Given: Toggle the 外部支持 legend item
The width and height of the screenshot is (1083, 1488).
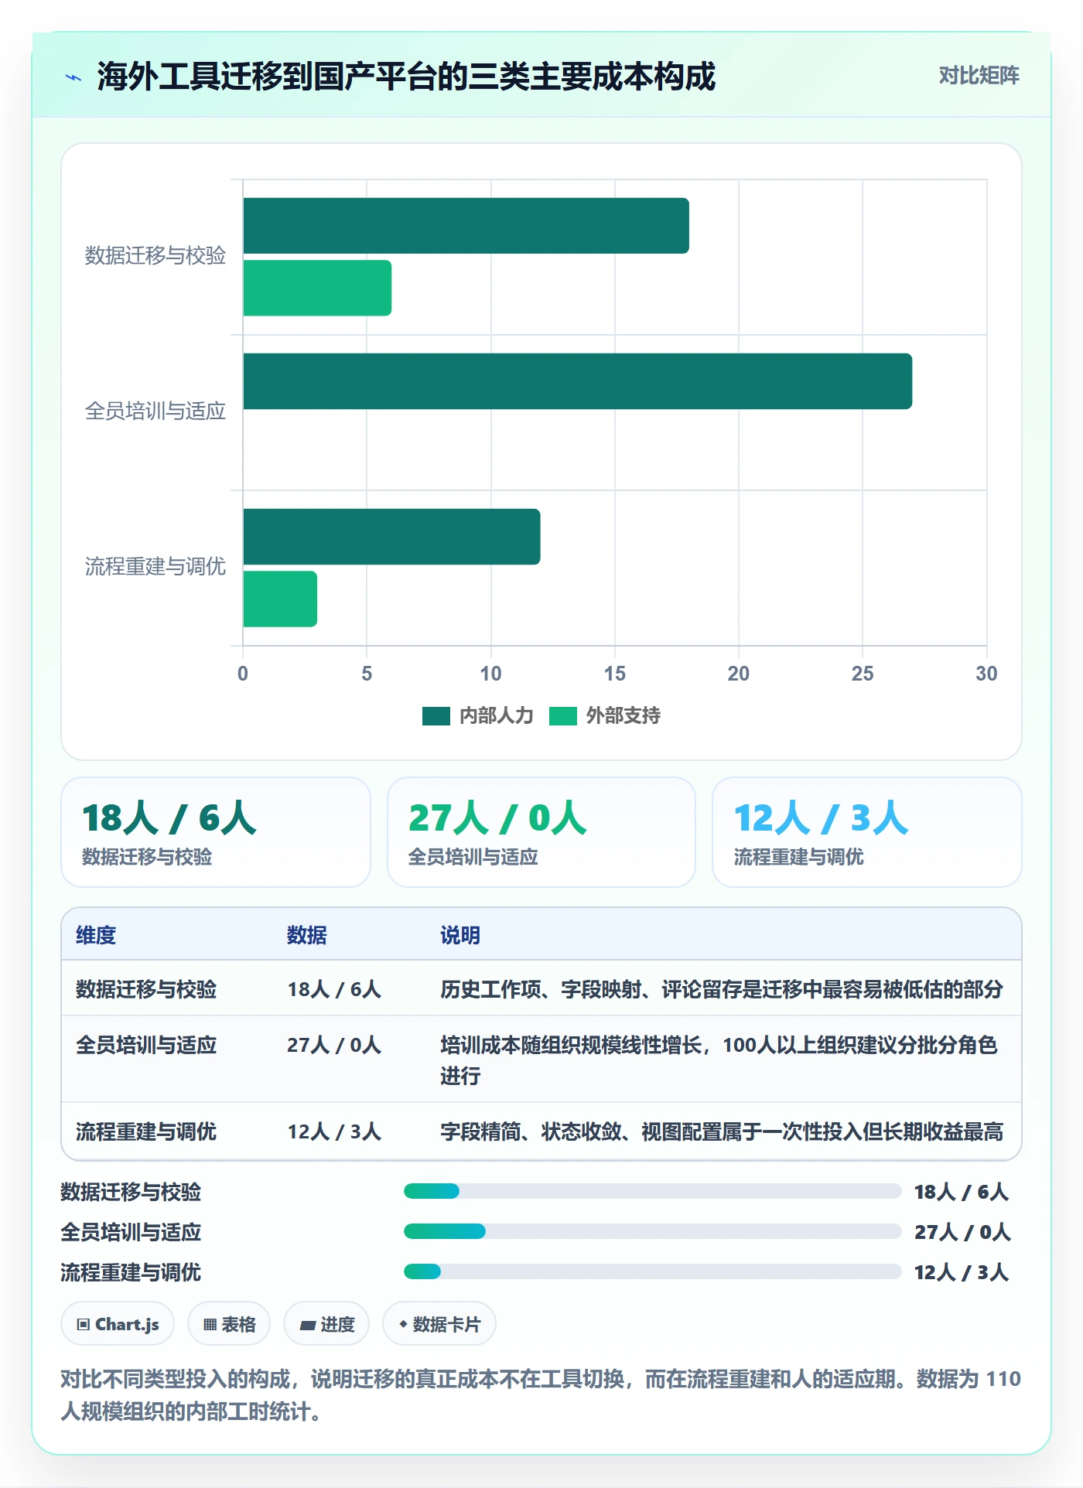Looking at the screenshot, I should click(605, 715).
